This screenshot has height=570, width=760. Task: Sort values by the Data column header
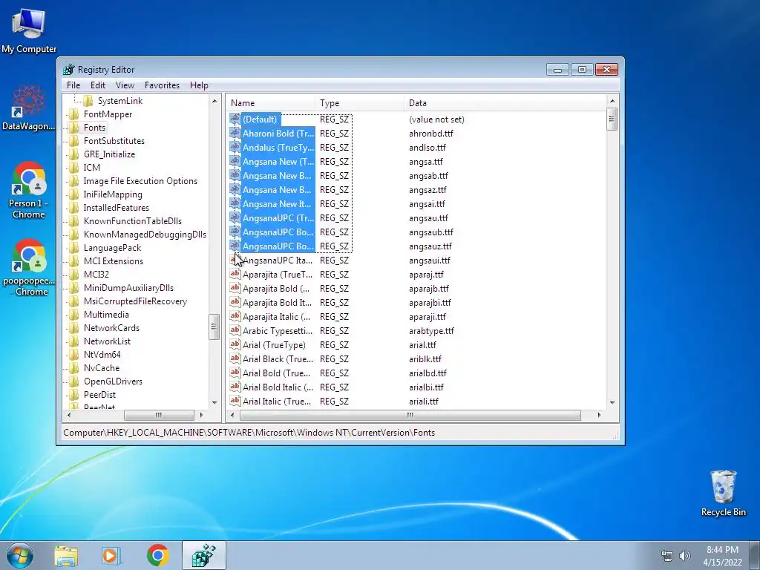click(x=505, y=103)
